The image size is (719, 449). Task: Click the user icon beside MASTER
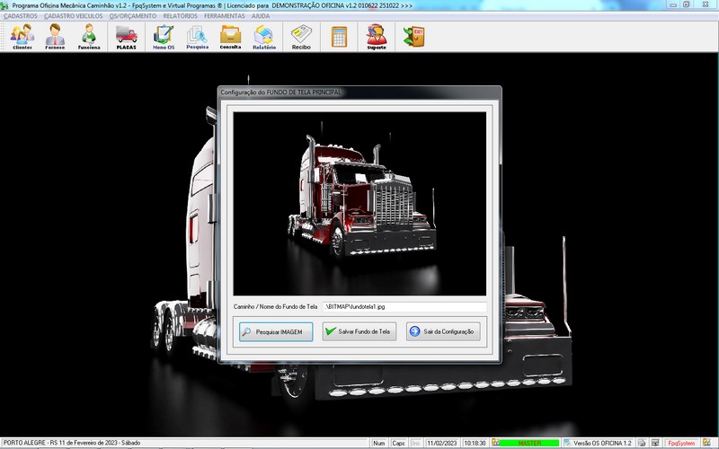[x=495, y=443]
